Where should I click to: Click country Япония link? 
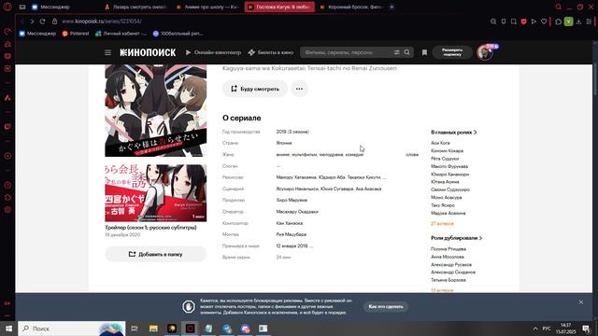284,143
